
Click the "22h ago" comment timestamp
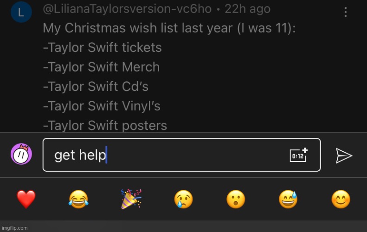click(x=248, y=9)
